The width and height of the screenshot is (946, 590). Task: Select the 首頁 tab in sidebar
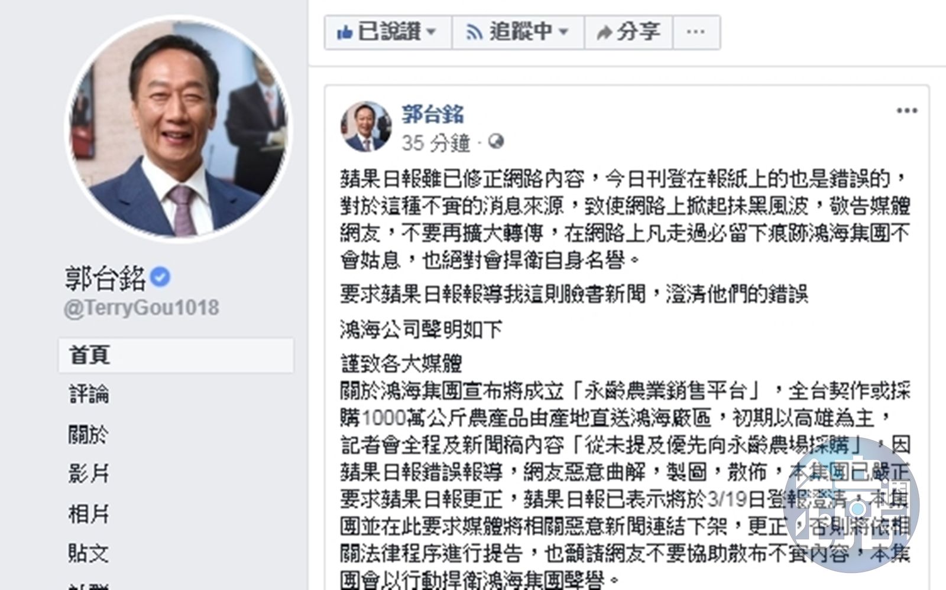tap(176, 355)
